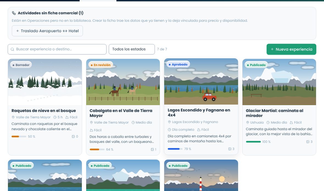Click the 79 % completion value
The height and width of the screenshot is (191, 324).
188,149
